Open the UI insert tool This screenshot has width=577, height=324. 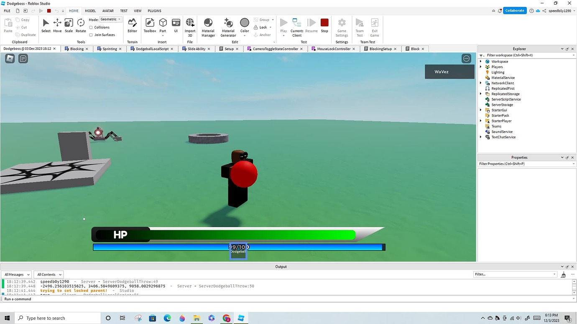pos(176,25)
